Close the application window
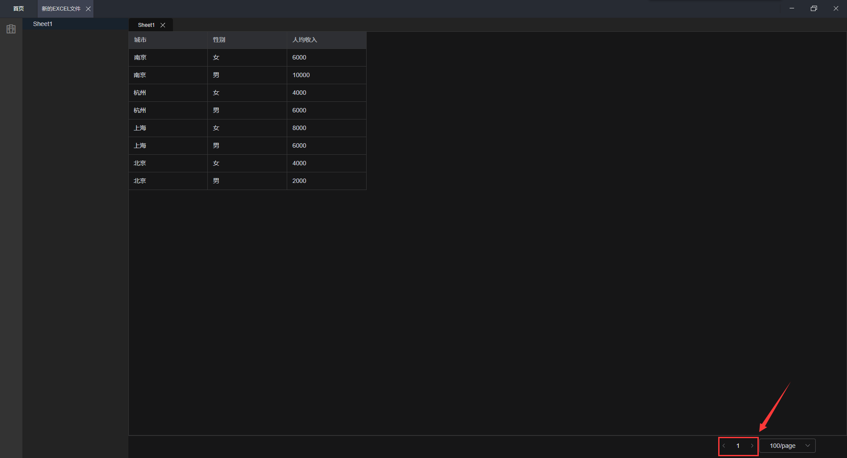Image resolution: width=847 pixels, height=458 pixels. coord(836,8)
